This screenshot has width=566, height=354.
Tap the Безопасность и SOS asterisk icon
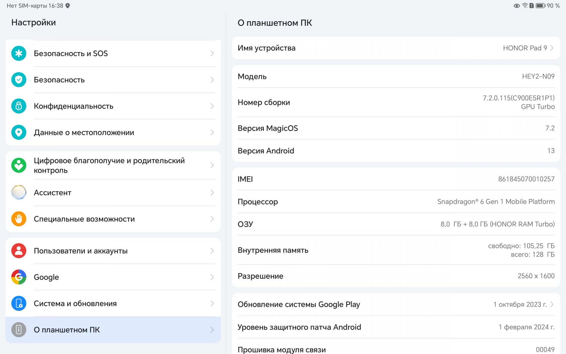19,53
